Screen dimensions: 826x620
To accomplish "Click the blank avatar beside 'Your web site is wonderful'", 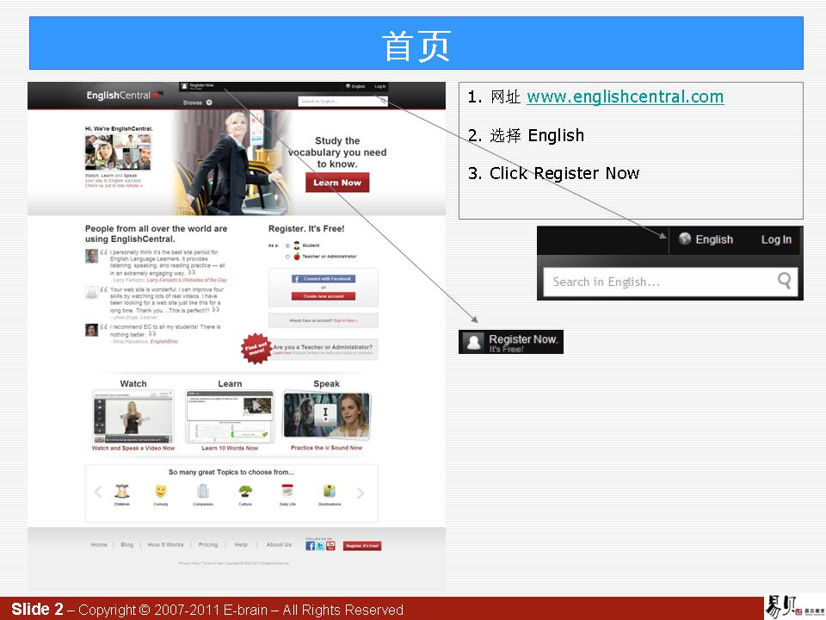I will click(x=92, y=293).
